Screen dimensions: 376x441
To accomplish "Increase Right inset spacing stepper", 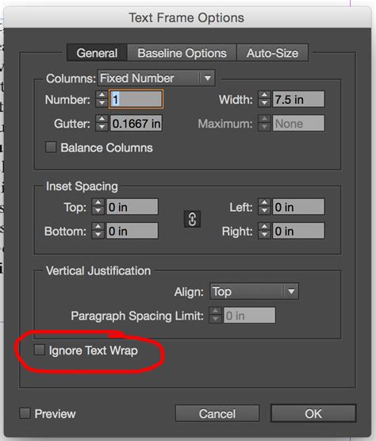I will point(264,227).
